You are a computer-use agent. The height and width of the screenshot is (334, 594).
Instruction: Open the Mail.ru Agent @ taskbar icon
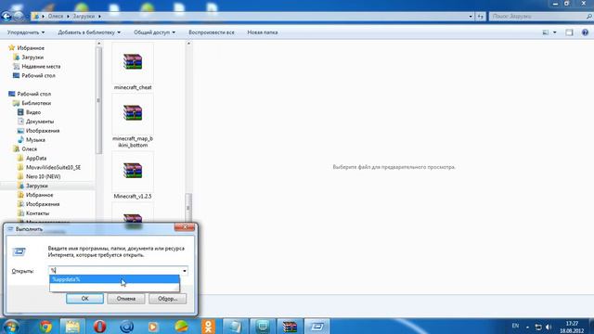click(x=126, y=327)
